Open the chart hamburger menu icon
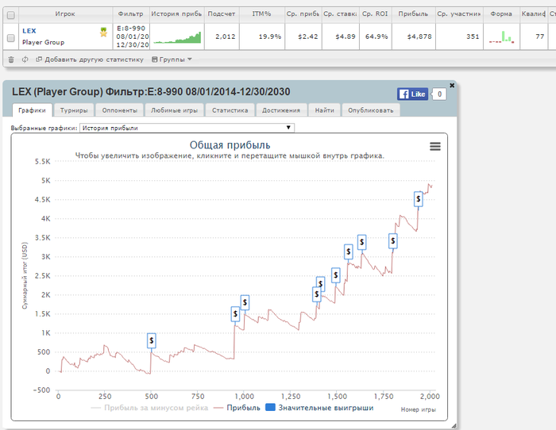Screen dimensions: 556x430 point(434,146)
